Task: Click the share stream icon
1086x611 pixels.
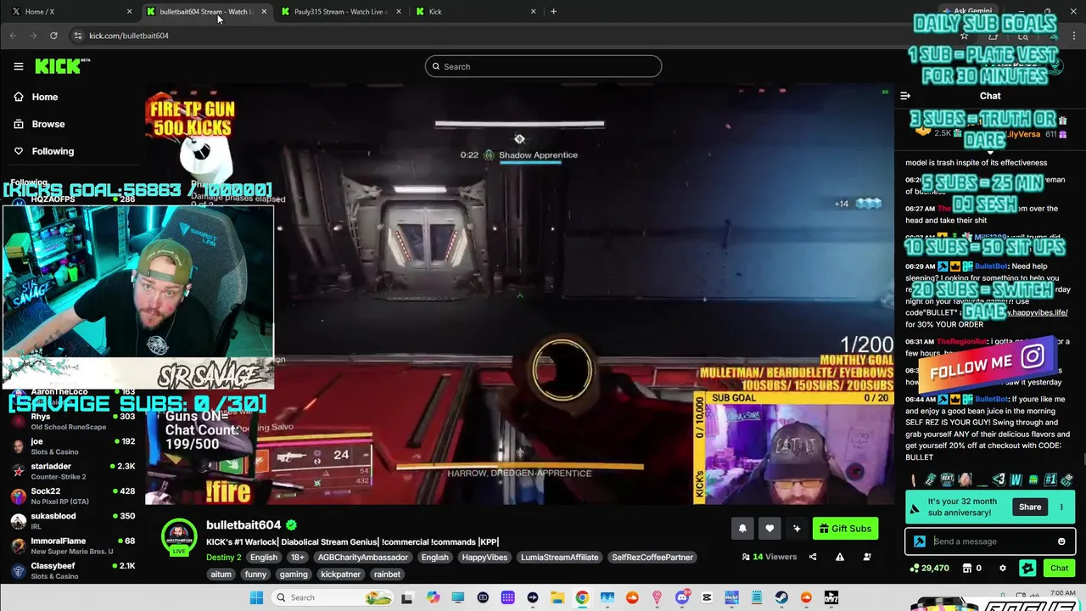Action: pyautogui.click(x=813, y=557)
